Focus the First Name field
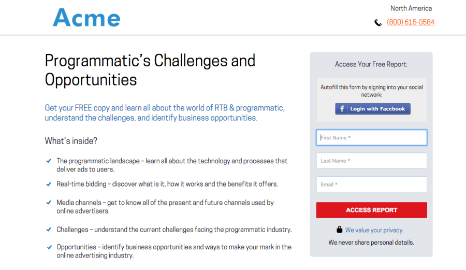The height and width of the screenshot is (270, 466). click(x=371, y=138)
